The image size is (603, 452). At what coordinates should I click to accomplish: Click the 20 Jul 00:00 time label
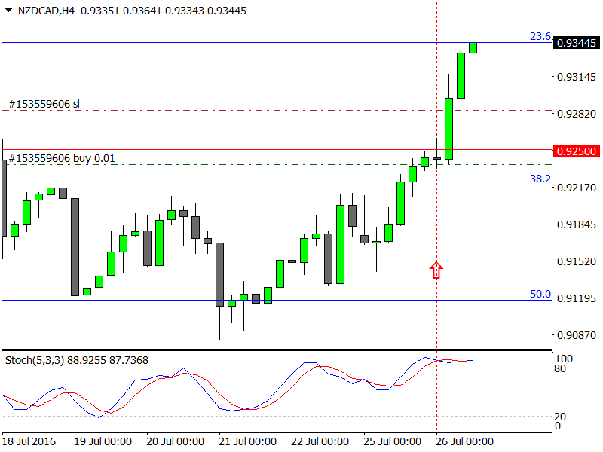[175, 441]
